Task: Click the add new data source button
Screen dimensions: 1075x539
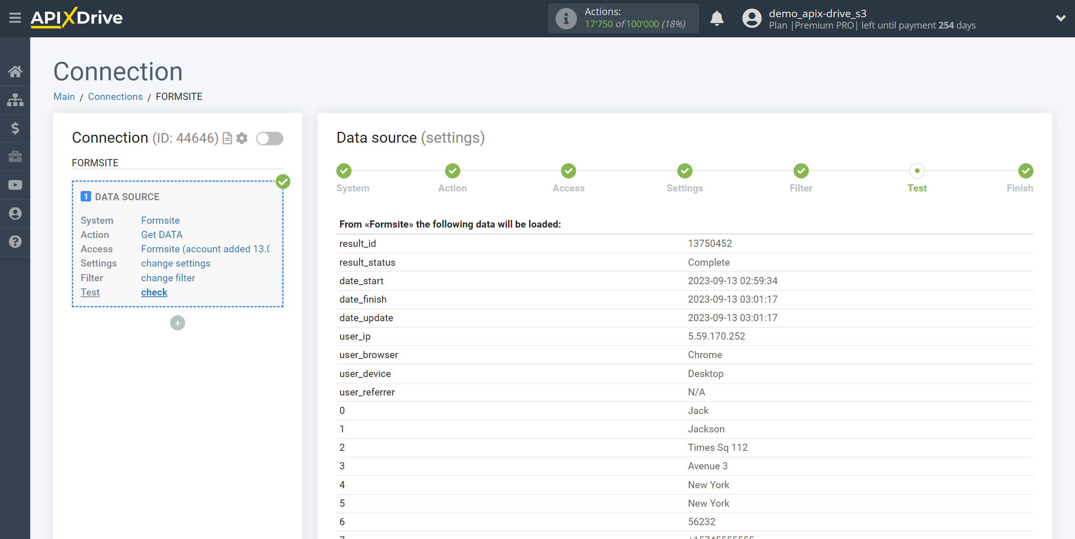Action: pos(178,322)
